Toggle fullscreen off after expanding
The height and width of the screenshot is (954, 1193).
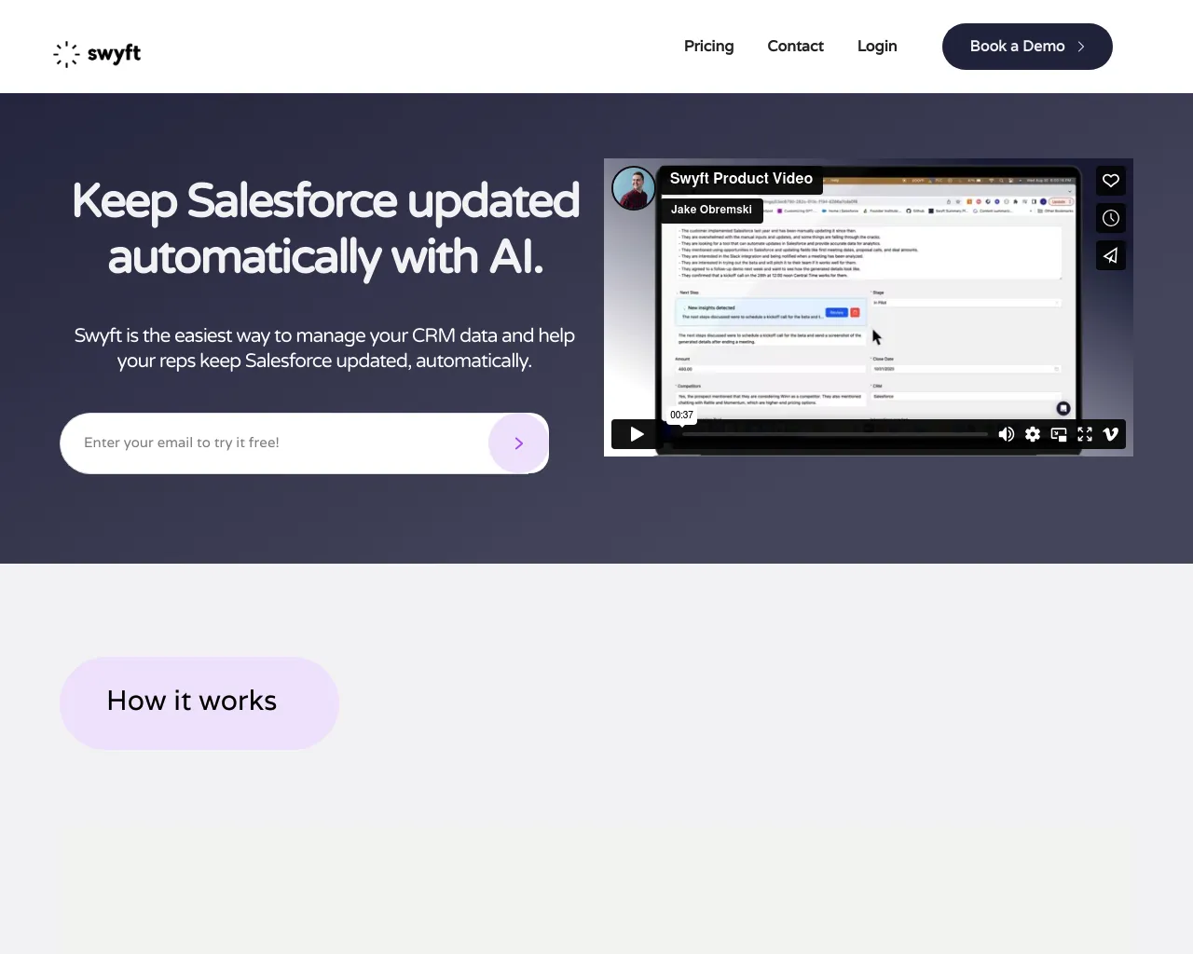(x=1084, y=434)
